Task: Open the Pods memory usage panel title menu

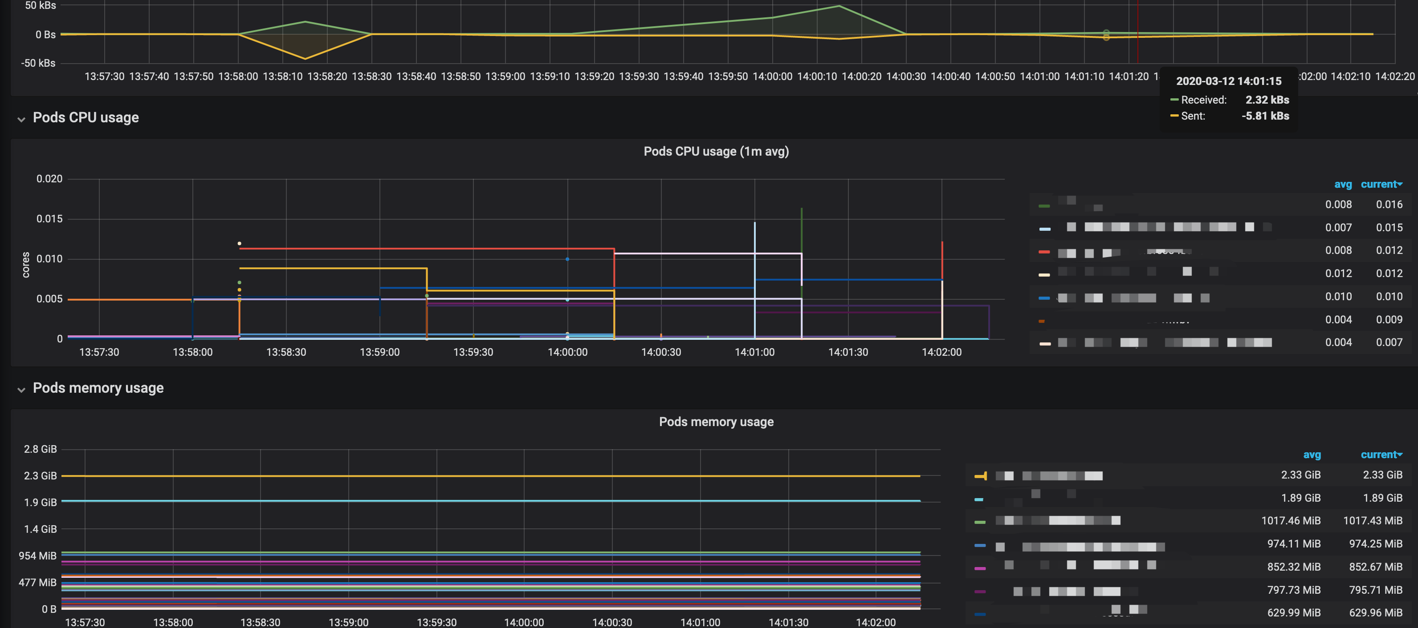Action: point(716,422)
